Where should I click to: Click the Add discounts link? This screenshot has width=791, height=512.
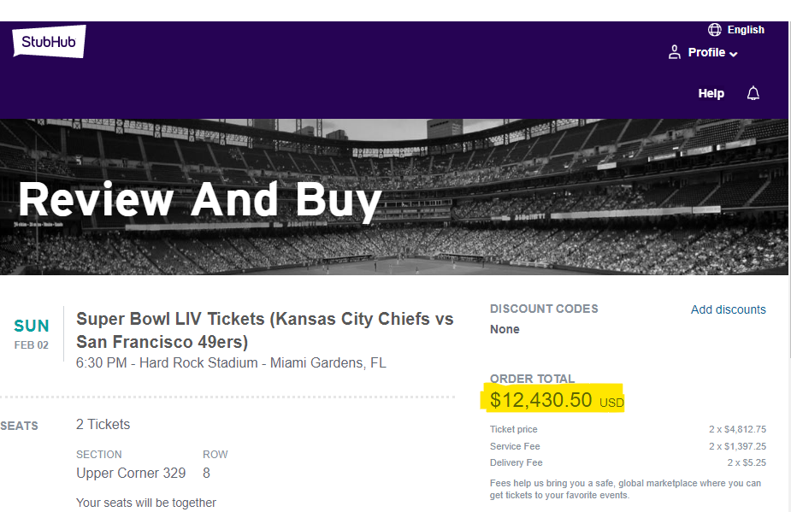(x=728, y=309)
